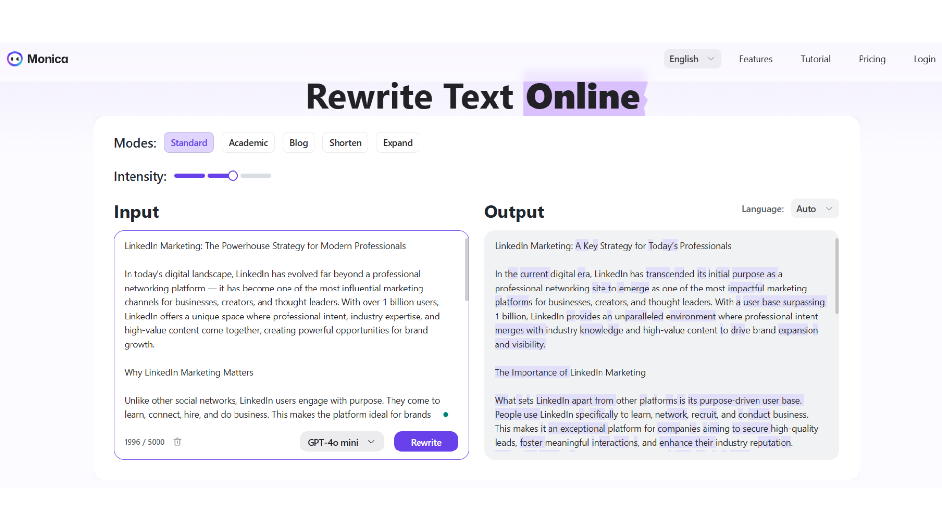The image size is (942, 530).
Task: Choose the Shorten mode
Action: [345, 143]
